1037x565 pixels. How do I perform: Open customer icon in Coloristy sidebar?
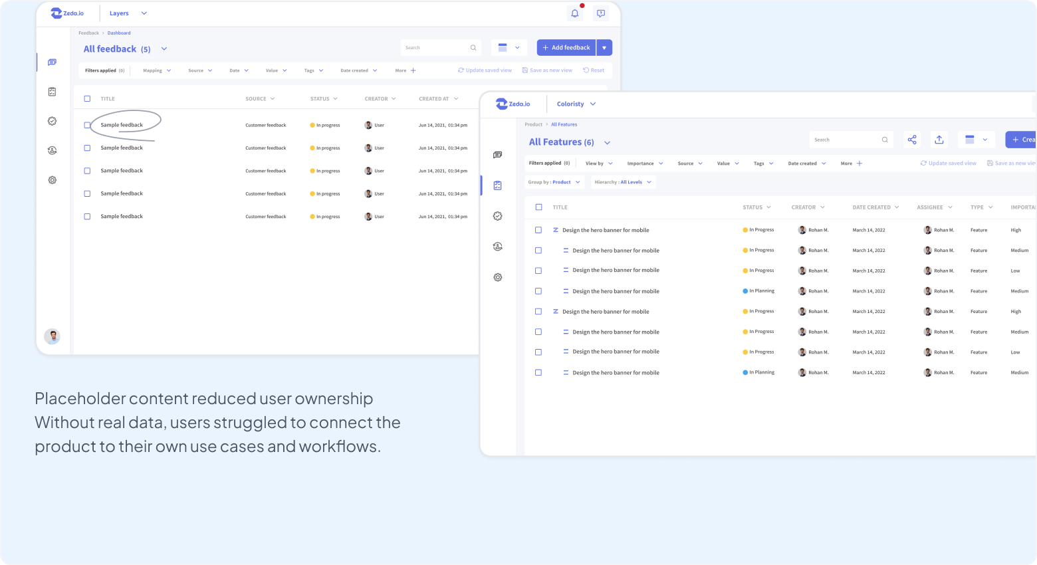[x=497, y=247]
